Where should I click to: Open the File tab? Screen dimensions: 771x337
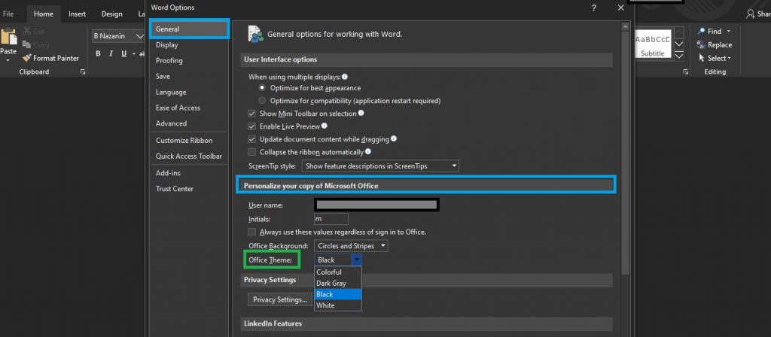pyautogui.click(x=8, y=14)
